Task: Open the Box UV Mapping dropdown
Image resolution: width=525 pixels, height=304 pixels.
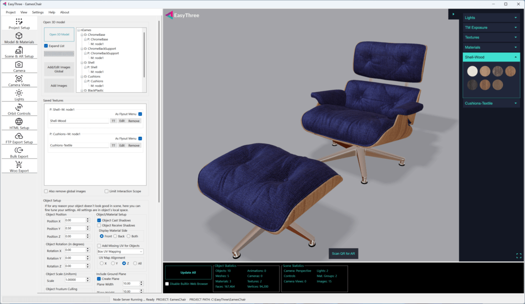Action: coord(120,252)
